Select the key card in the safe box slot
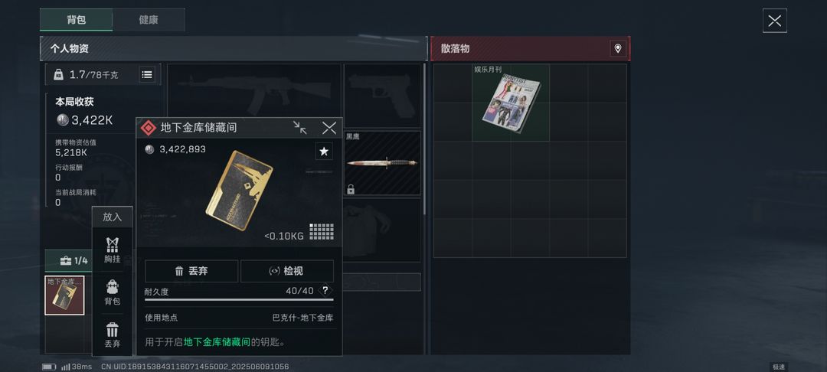Image resolution: width=827 pixels, height=372 pixels. click(64, 295)
